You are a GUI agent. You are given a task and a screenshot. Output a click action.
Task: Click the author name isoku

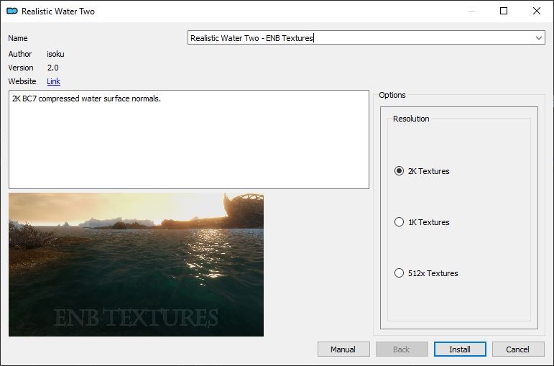(55, 54)
